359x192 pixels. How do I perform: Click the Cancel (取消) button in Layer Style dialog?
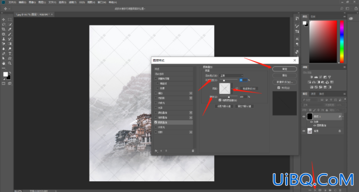285,75
